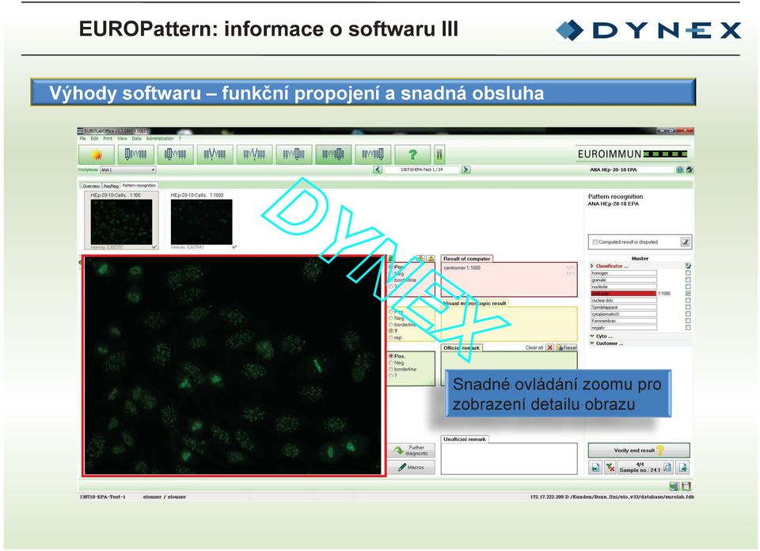Viewport: 760px width, 551px height.
Task: Click the Reset button above Official remark
Action: tap(567, 348)
